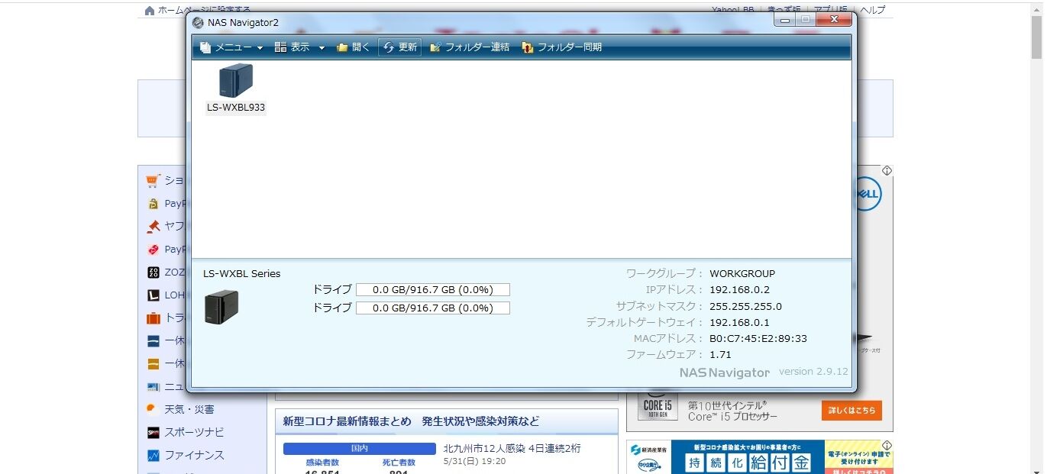Click the MAC address B0:C7:45:E2:89:33
Image resolution: width=1047 pixels, height=474 pixels.
point(758,338)
